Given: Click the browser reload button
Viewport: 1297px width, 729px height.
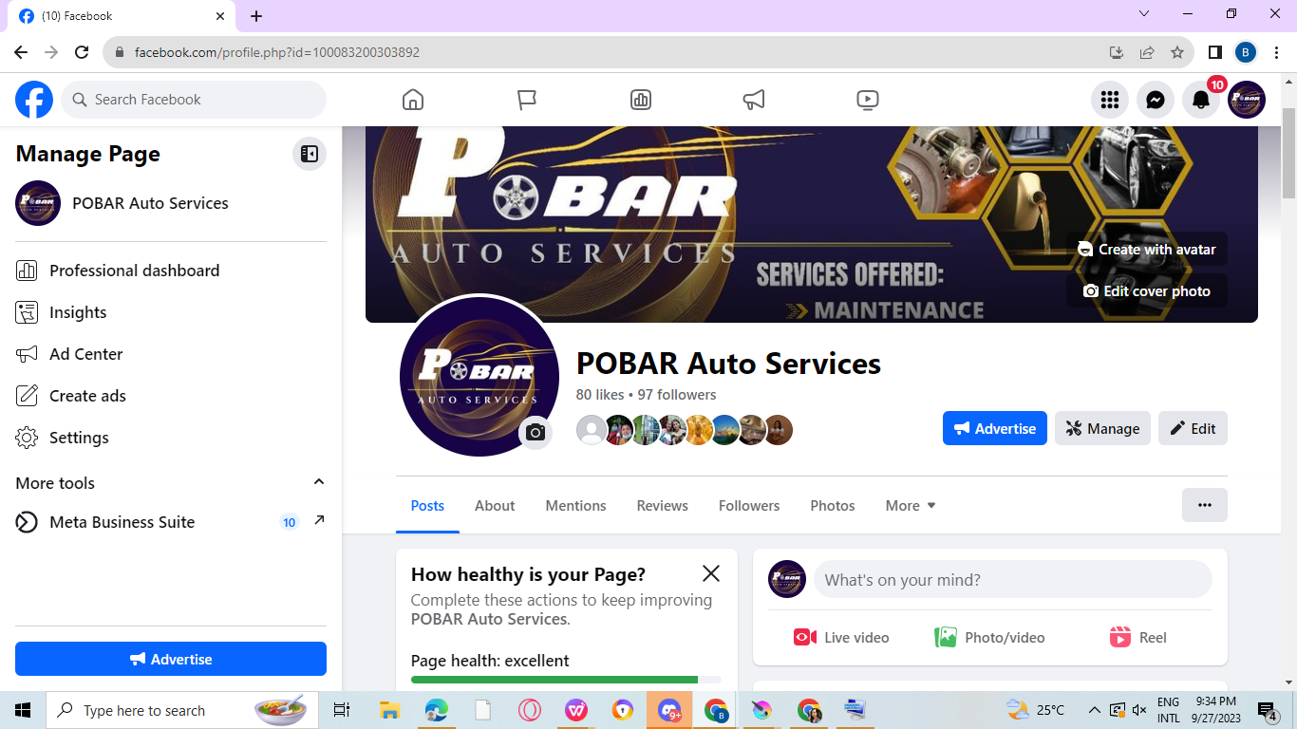Looking at the screenshot, I should pyautogui.click(x=82, y=52).
